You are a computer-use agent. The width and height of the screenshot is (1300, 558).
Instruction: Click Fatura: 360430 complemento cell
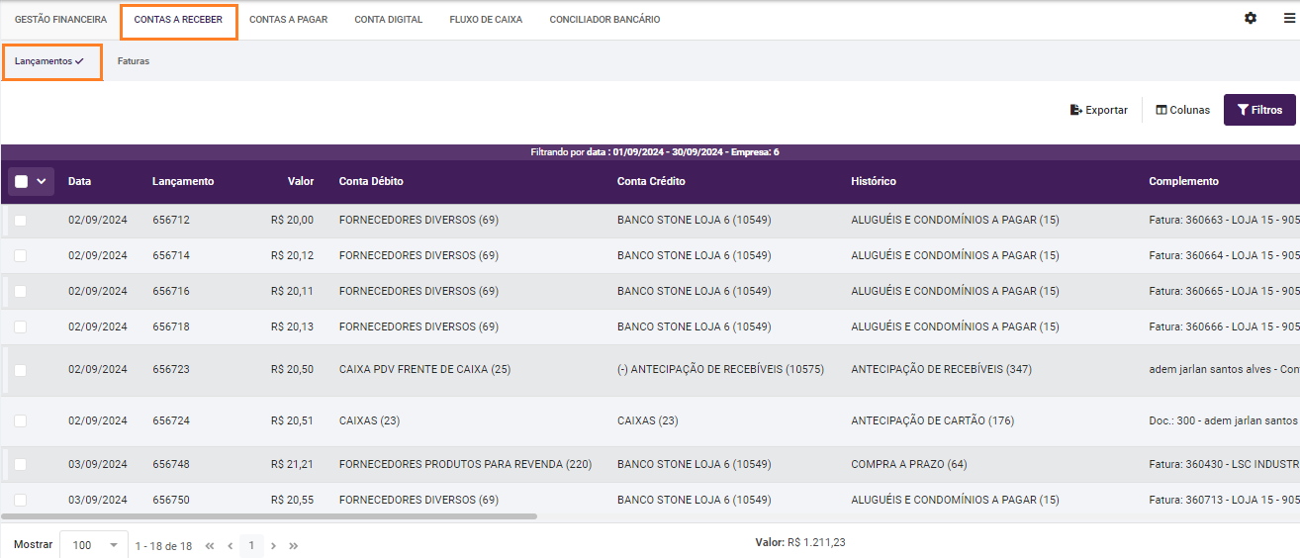click(x=1224, y=464)
